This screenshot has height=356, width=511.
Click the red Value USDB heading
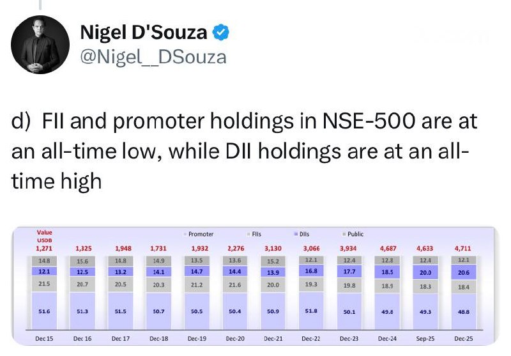pyautogui.click(x=45, y=236)
